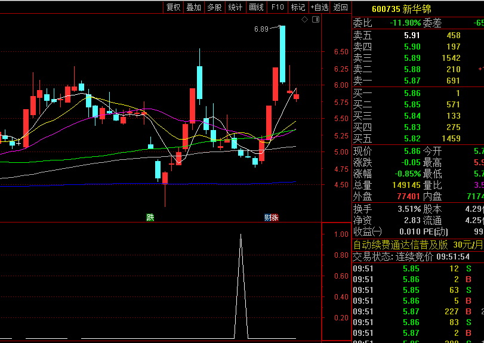
Task: Click the green 跌 marker below chart
Action: (150, 218)
